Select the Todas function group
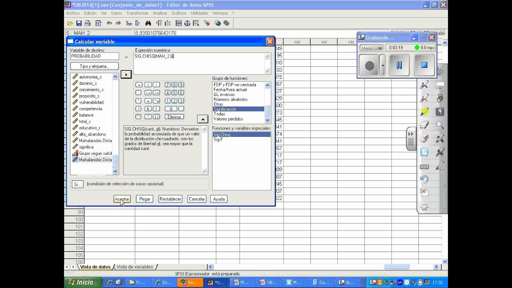Screen dimensions: 512x288 pyautogui.click(x=238, y=114)
